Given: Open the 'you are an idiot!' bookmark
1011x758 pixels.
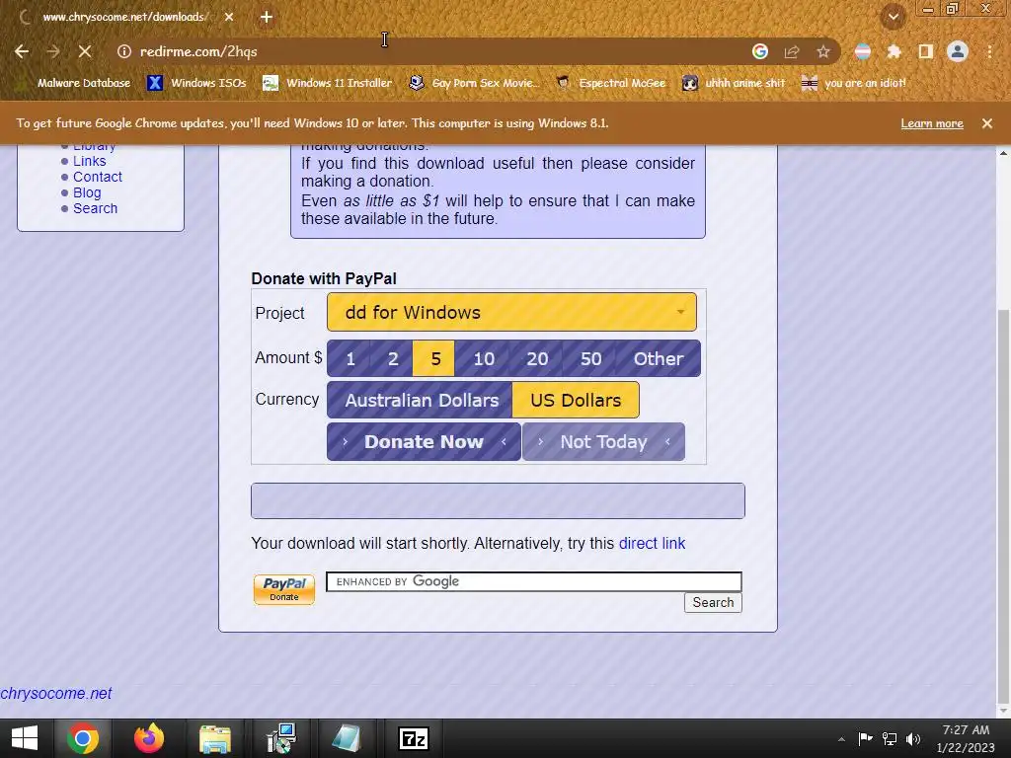Looking at the screenshot, I should click(x=854, y=83).
